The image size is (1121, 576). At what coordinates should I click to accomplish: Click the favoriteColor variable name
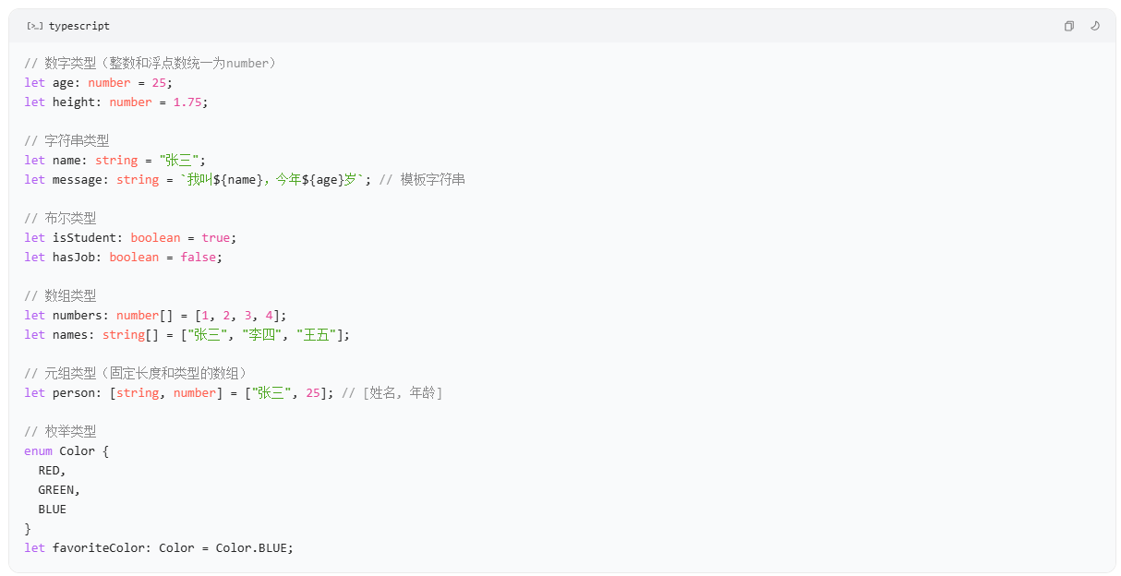pyautogui.click(x=99, y=547)
